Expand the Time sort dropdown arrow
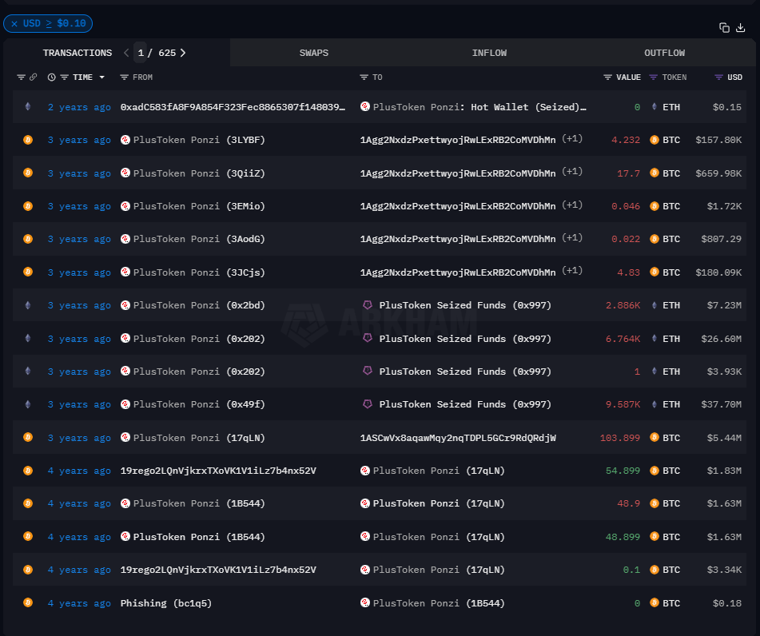Image resolution: width=760 pixels, height=636 pixels. tap(101, 77)
